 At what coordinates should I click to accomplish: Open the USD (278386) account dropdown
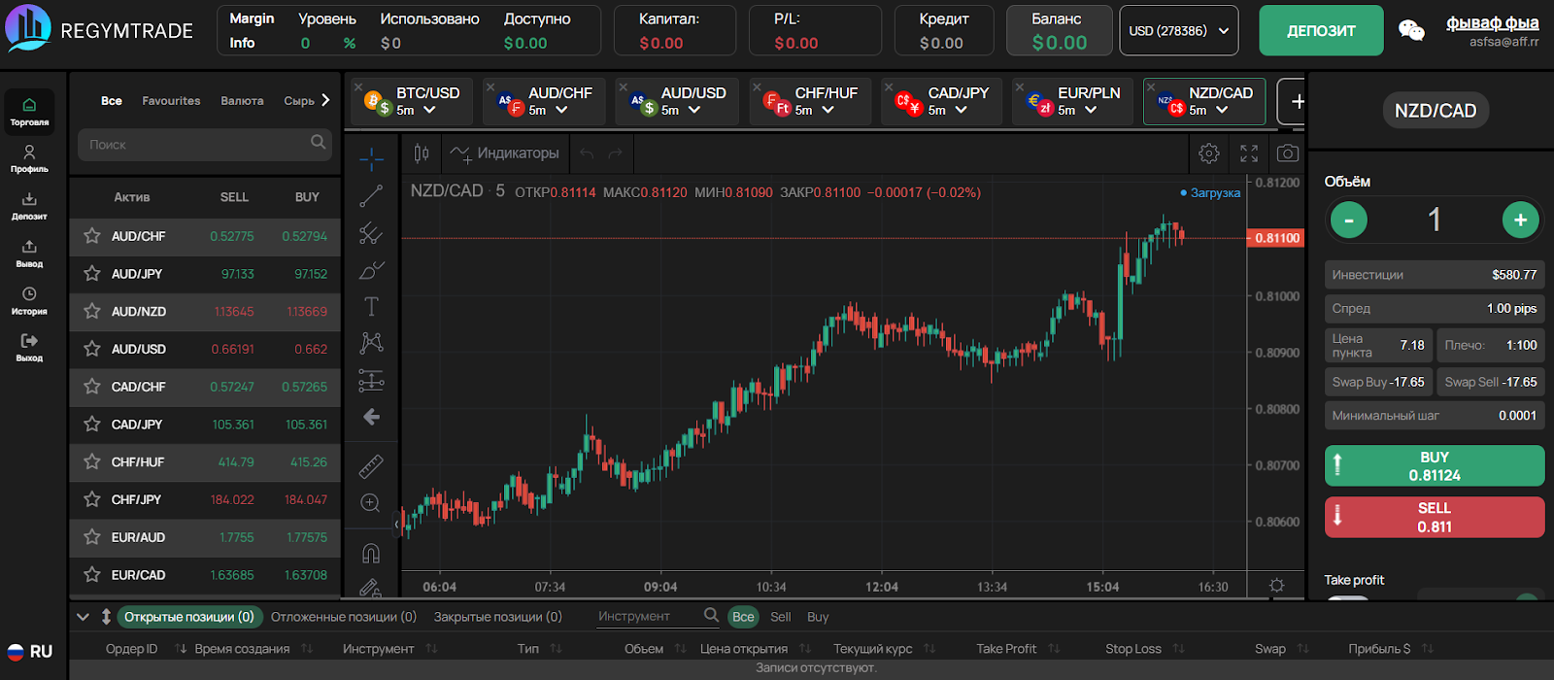click(1178, 31)
